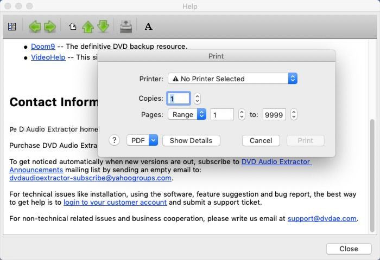Screen dimensions: 380x260
Task: Click the greyed-out Print button
Action: (x=305, y=140)
